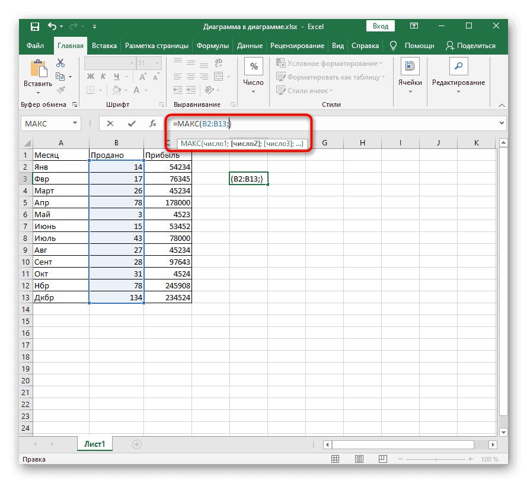Click the Save icon in title bar
Screen dimensions: 527x483
click(35, 26)
